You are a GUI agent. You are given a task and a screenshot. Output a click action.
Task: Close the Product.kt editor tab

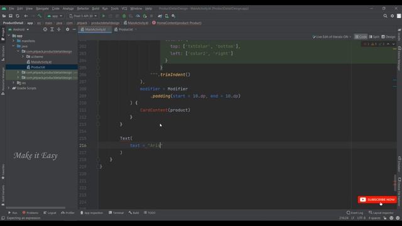pyautogui.click(x=136, y=30)
